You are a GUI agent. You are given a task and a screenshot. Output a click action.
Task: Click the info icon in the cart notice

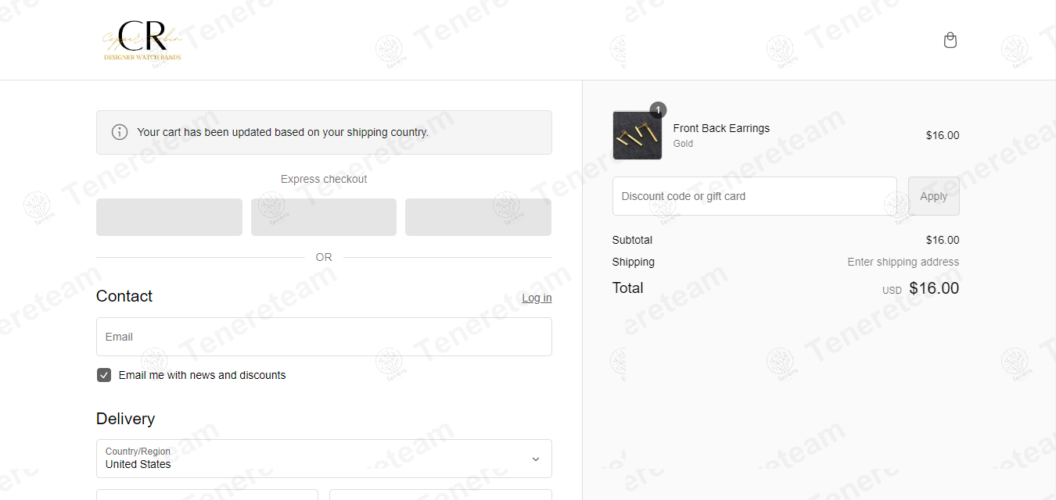[x=120, y=132]
